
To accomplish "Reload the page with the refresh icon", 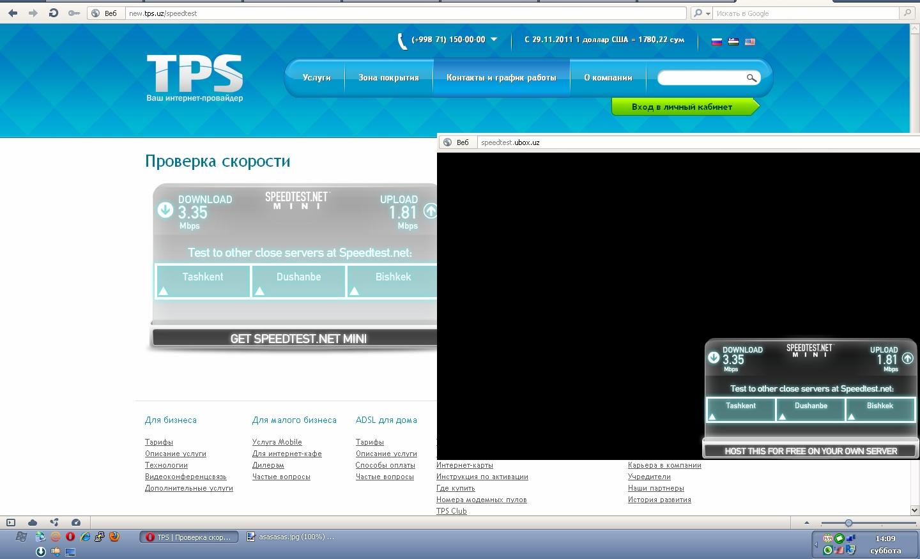I will pyautogui.click(x=54, y=13).
